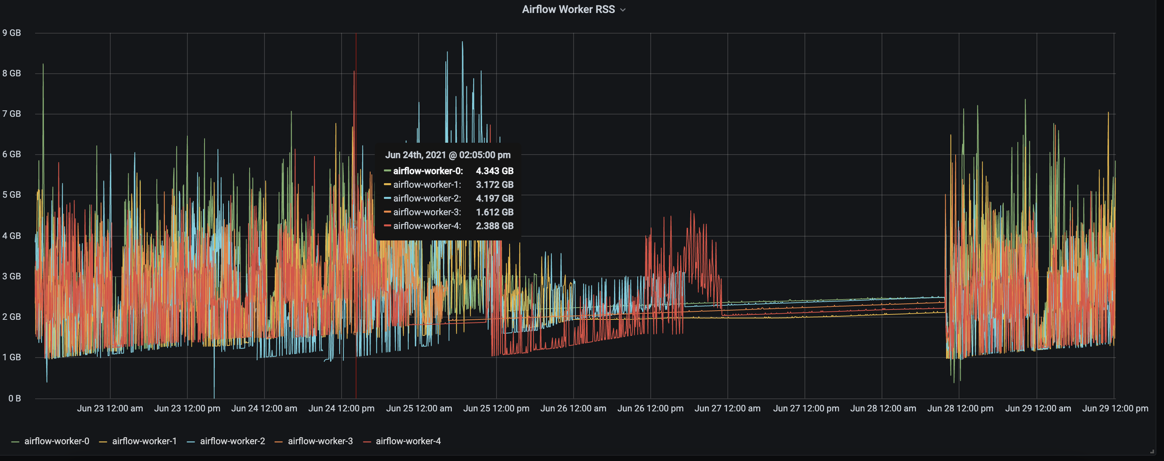
Task: Click the Jun 29 12:00 am axis label
Action: point(1038,409)
